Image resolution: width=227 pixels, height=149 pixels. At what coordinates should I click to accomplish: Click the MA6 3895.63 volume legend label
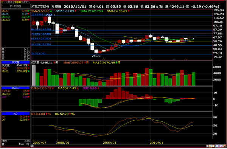(73, 62)
